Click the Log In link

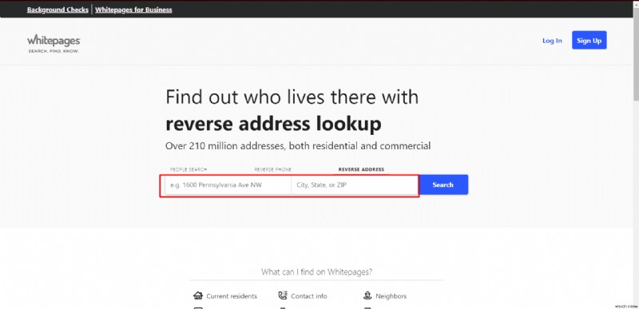(552, 41)
